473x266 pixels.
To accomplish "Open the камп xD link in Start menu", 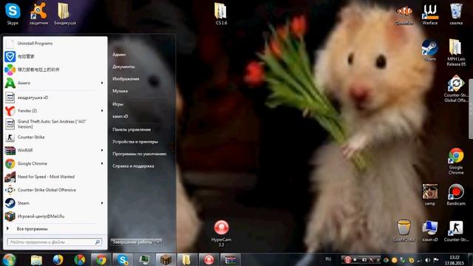I will point(120,116).
